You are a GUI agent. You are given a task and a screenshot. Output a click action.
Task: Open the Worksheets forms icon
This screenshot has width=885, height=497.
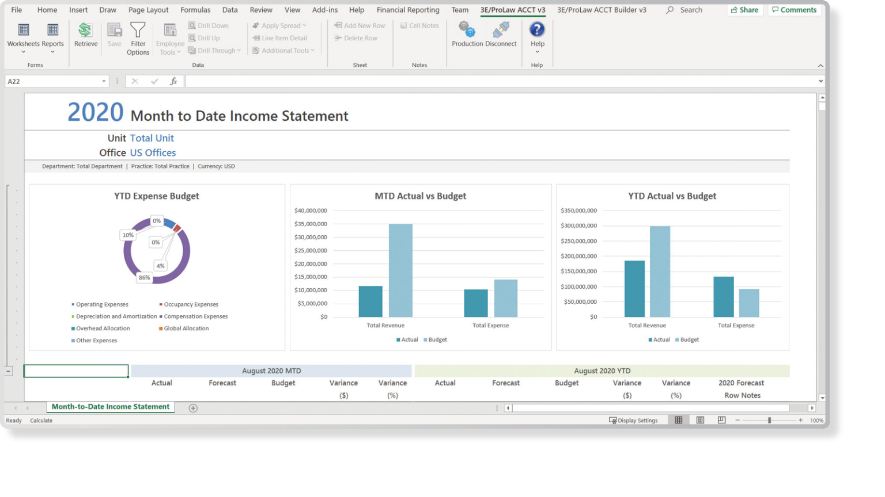(x=24, y=30)
